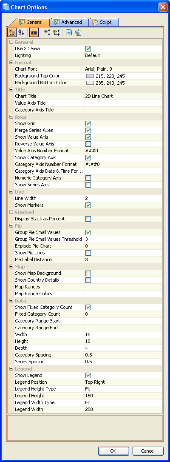
Task: Edit the Depth value 4
Action: (x=123, y=348)
